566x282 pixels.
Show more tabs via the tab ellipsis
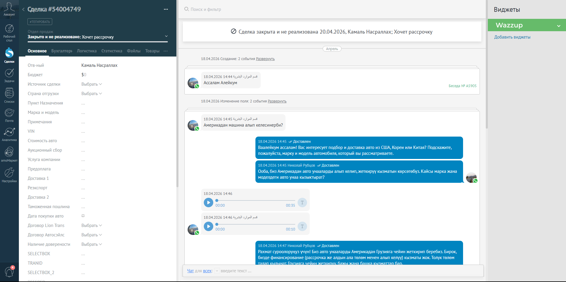pos(166,51)
